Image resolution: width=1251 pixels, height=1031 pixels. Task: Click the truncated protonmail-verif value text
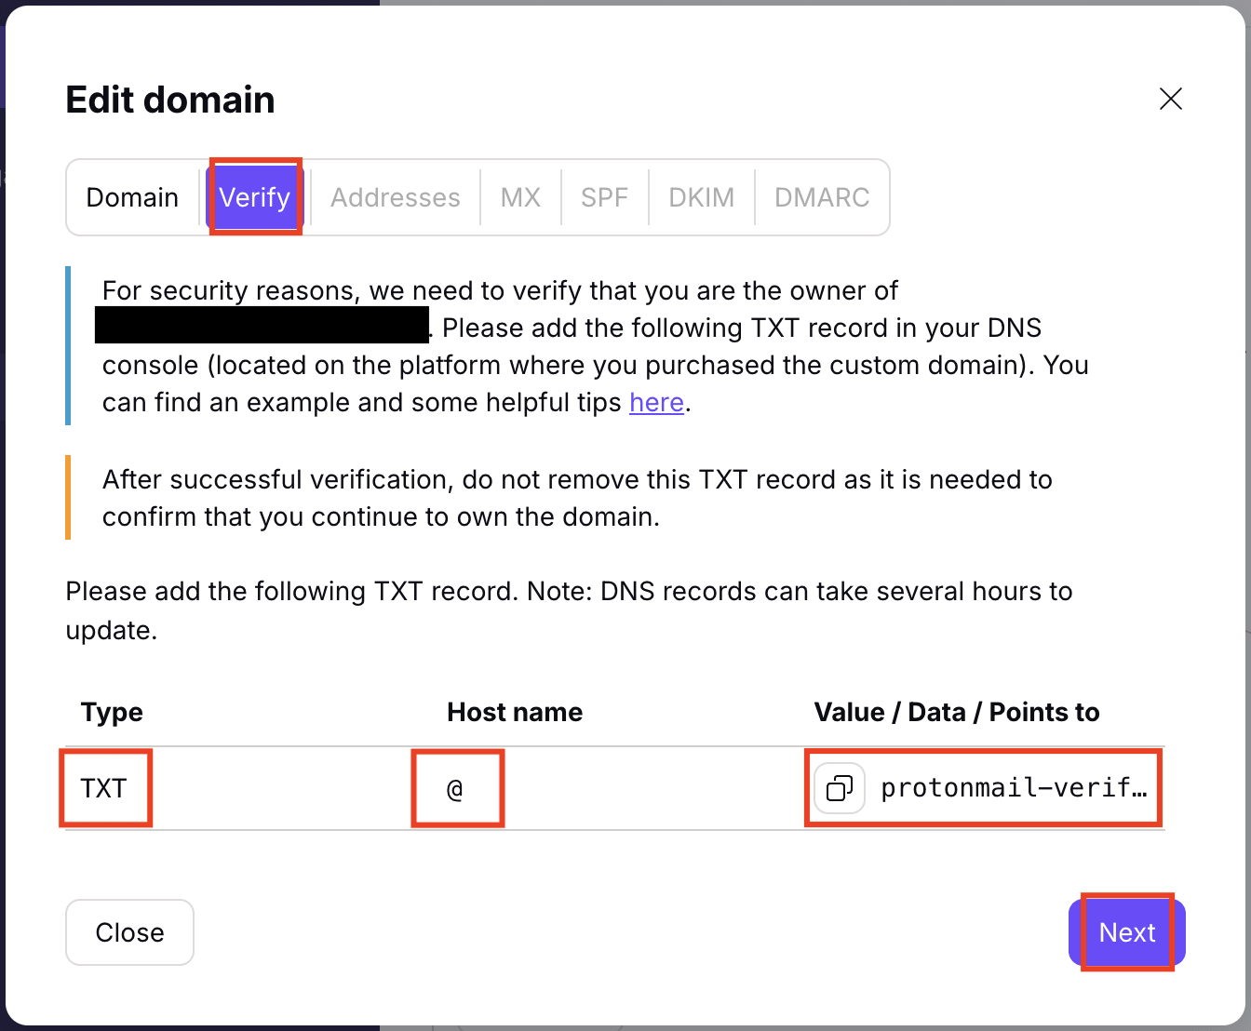point(1015,787)
